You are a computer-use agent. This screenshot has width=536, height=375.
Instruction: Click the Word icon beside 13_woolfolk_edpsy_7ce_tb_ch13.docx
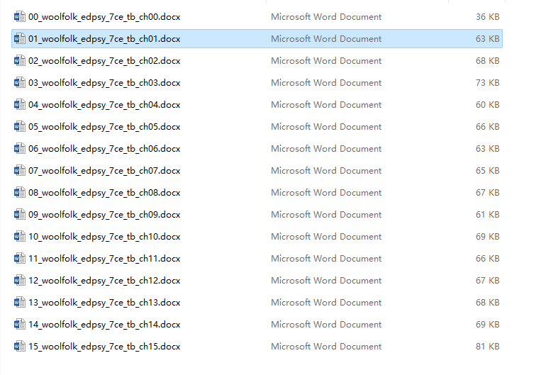point(19,302)
